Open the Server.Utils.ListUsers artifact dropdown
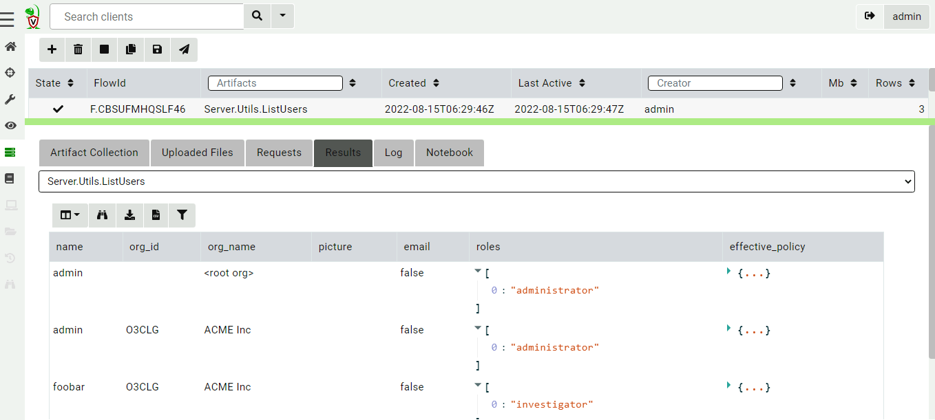This screenshot has height=420, width=935. (x=476, y=181)
